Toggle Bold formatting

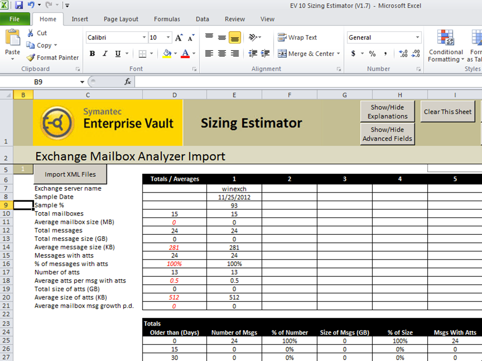[92, 53]
